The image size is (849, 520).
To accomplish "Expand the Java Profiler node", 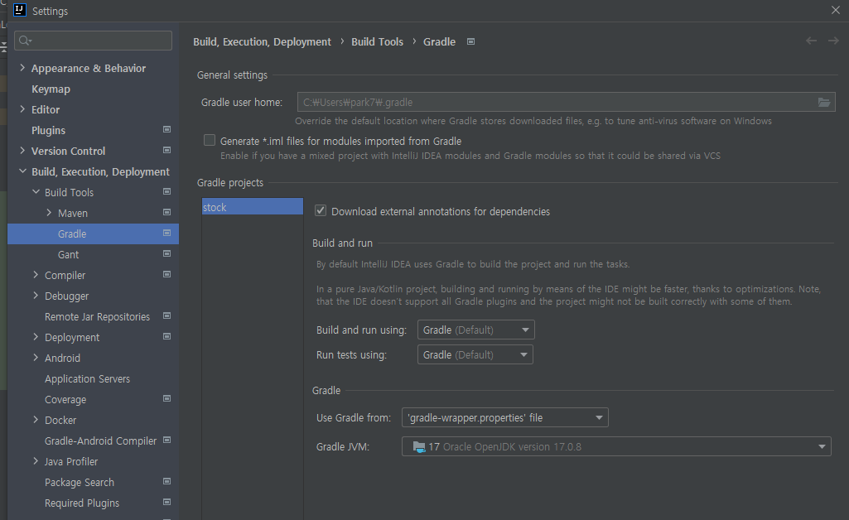I will click(36, 461).
